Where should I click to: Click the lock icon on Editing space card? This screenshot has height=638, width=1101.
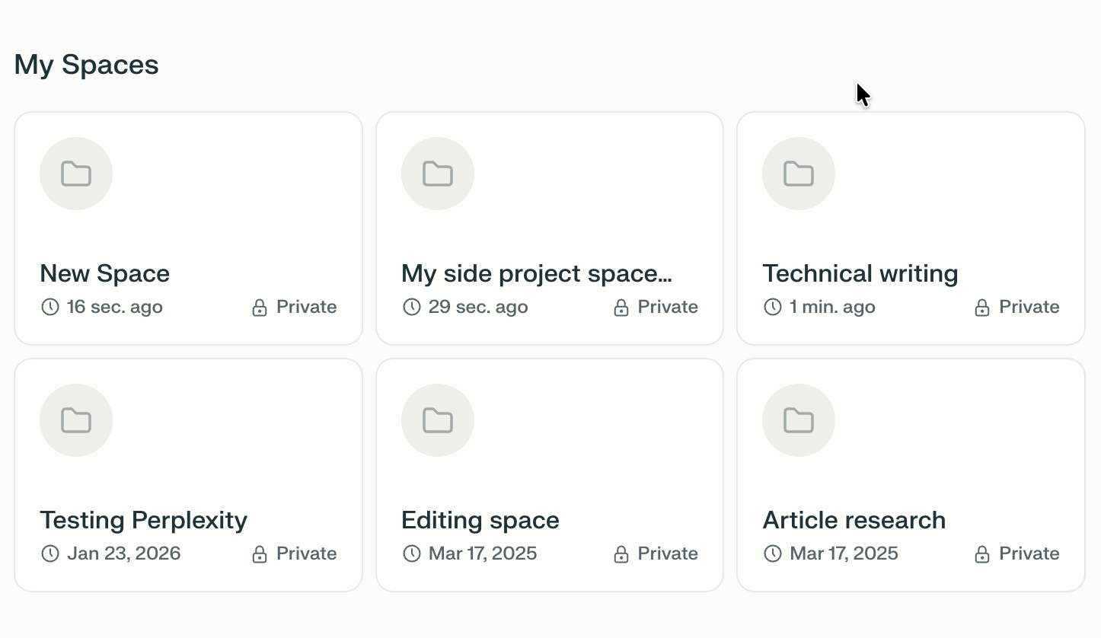point(621,554)
